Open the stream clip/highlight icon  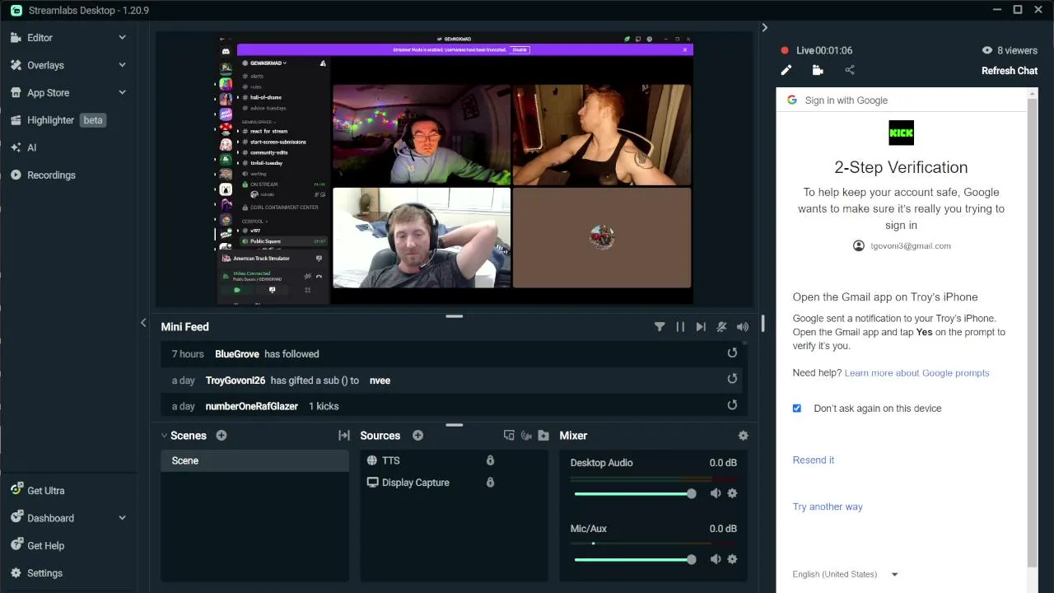click(x=818, y=71)
